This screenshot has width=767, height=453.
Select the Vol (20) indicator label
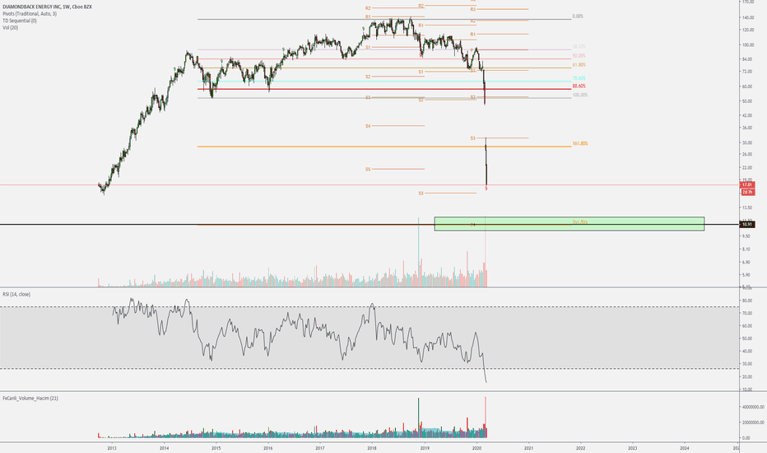pos(10,27)
